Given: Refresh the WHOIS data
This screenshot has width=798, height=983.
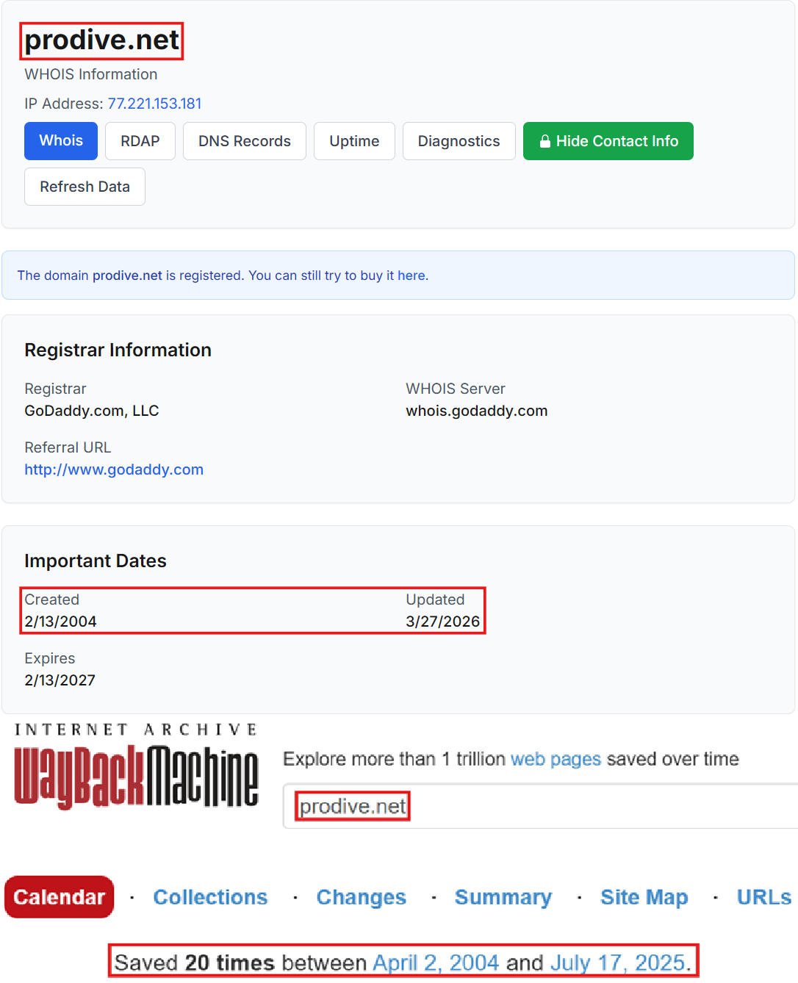Looking at the screenshot, I should pyautogui.click(x=85, y=186).
